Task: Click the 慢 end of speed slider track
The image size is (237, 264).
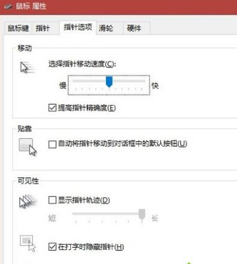Action: point(74,81)
